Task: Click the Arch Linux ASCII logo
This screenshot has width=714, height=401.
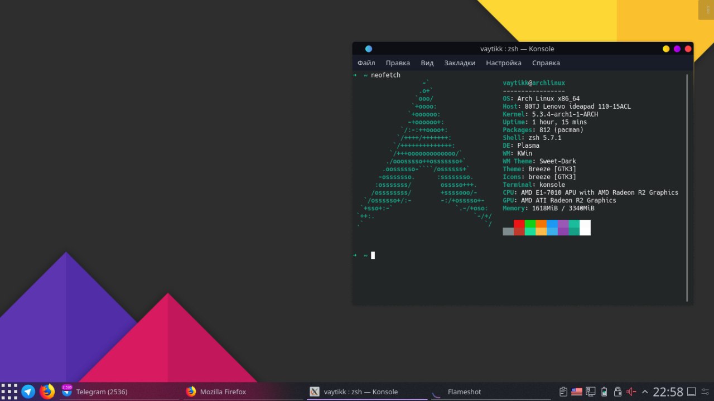Action: 424,153
